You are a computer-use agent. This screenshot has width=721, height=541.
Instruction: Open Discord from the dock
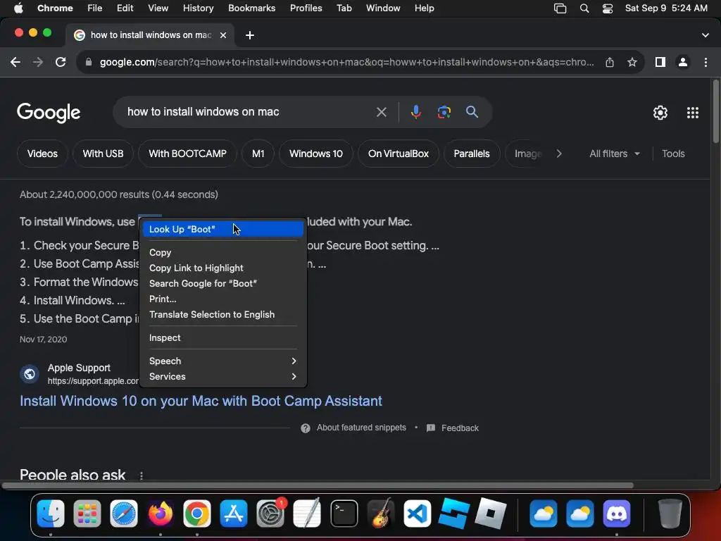click(617, 514)
